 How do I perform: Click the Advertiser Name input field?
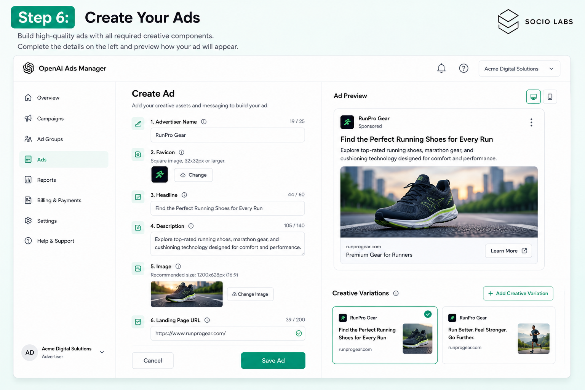228,135
